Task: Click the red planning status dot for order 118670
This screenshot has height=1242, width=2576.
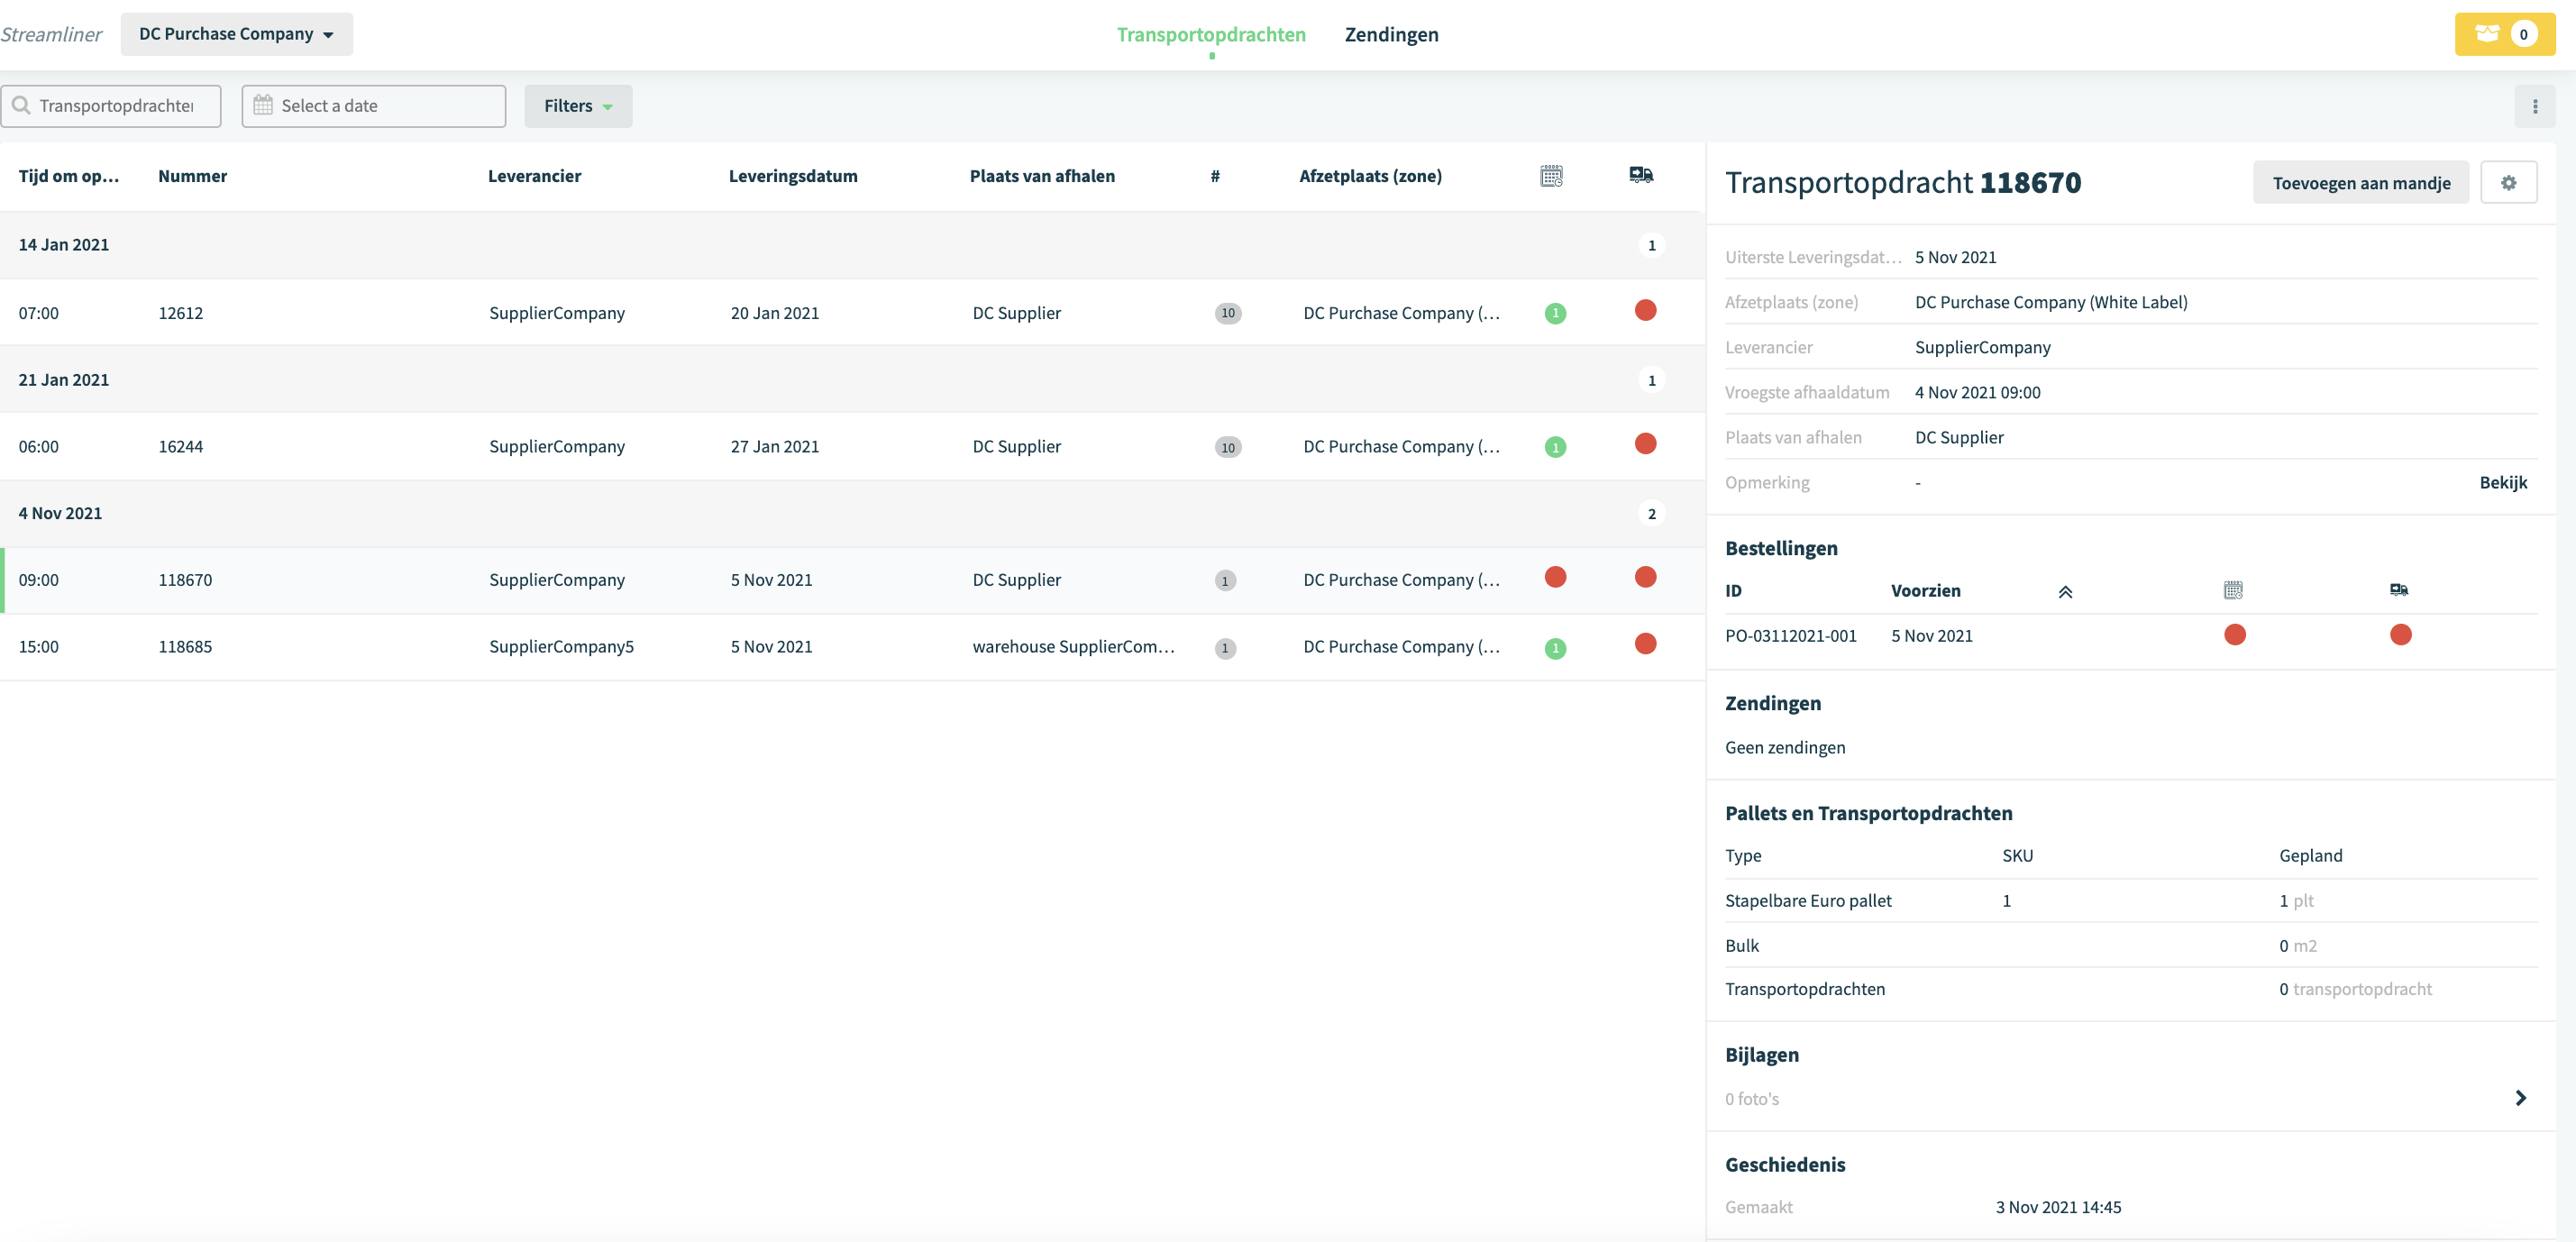Action: click(x=1555, y=577)
